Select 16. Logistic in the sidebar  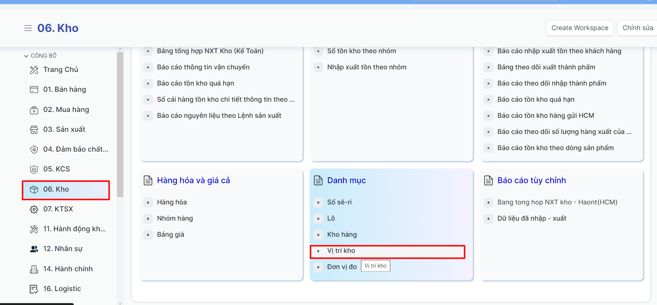pos(62,289)
